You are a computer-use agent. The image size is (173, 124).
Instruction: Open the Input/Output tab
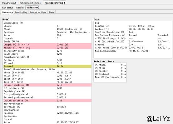[9, 3]
